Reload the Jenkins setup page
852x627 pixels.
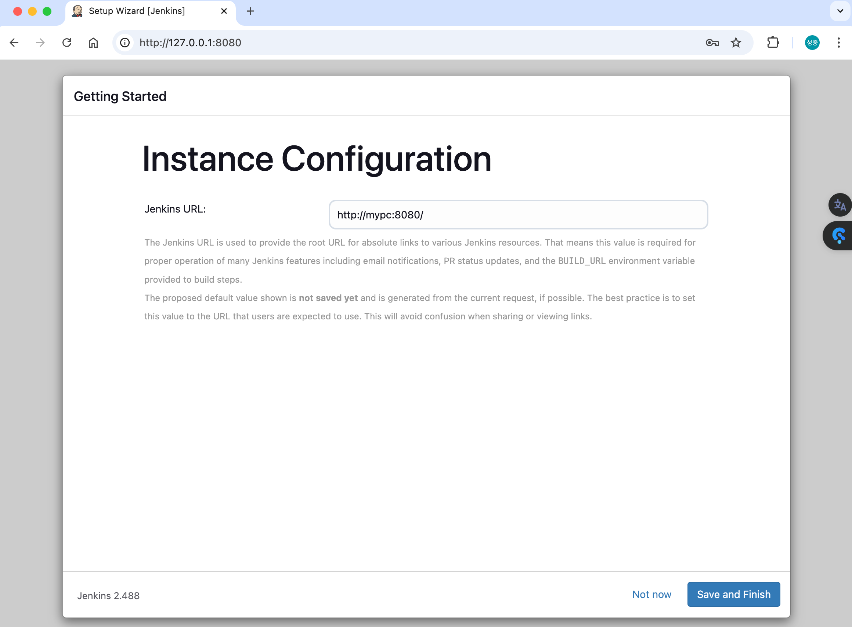[x=67, y=43]
